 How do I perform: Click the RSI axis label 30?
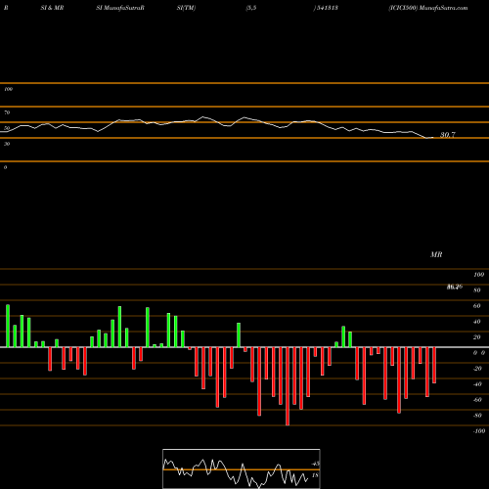click(7, 144)
